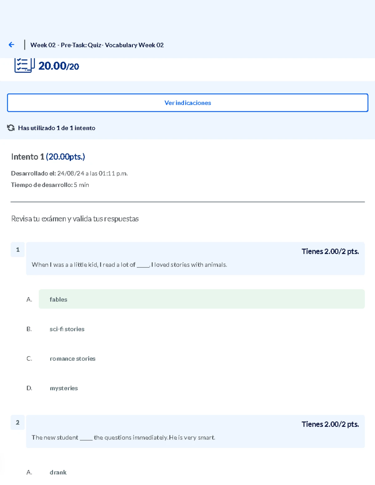Click the retry icon beside the attempts text
This screenshot has height=485, width=375.
click(11, 128)
